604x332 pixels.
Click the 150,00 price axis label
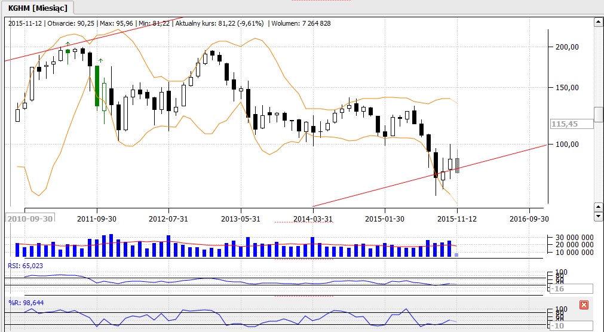(x=568, y=88)
